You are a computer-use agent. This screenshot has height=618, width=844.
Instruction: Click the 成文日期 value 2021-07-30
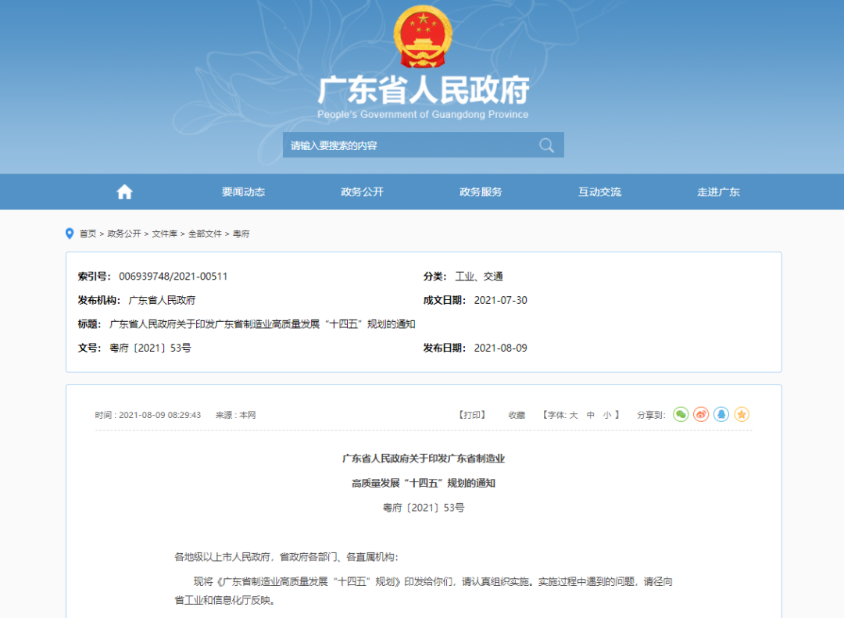point(501,300)
